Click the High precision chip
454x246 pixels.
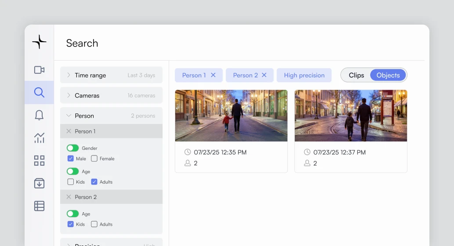coord(304,75)
